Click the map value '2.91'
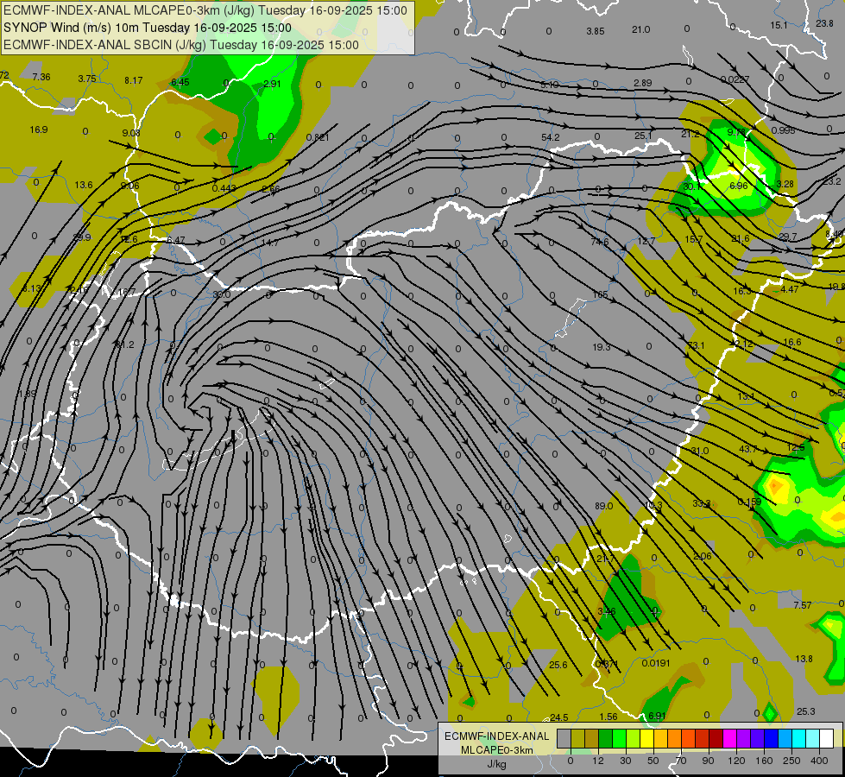The width and height of the screenshot is (845, 777). coord(272,84)
